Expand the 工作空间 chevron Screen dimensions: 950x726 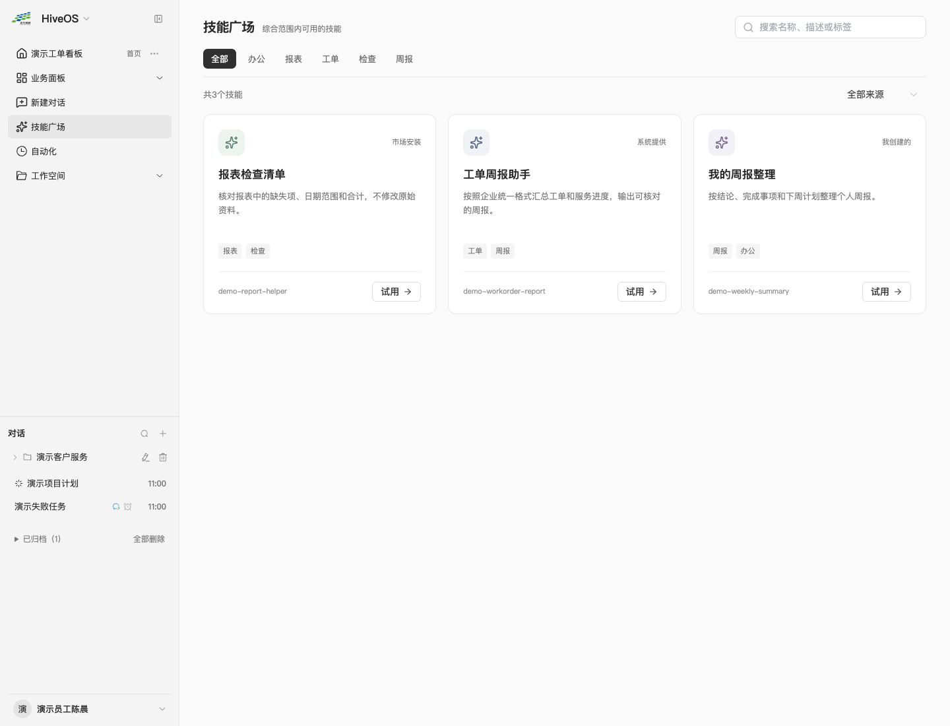pos(159,176)
